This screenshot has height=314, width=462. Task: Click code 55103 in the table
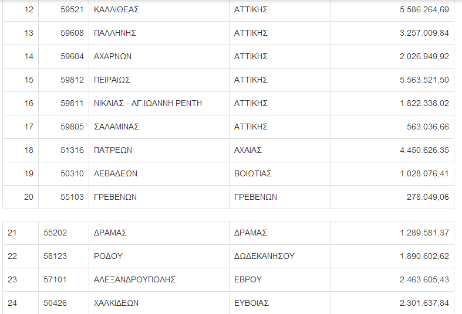[x=72, y=197]
